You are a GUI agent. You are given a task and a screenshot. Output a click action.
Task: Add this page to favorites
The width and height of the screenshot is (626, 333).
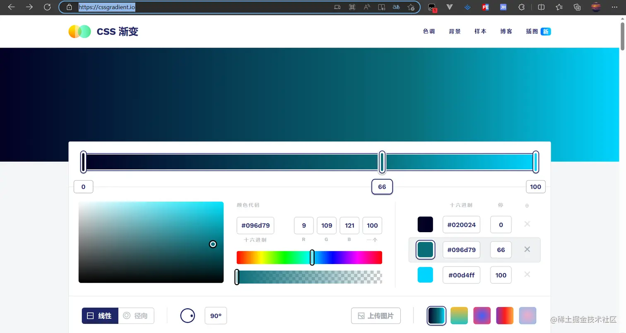click(x=411, y=7)
